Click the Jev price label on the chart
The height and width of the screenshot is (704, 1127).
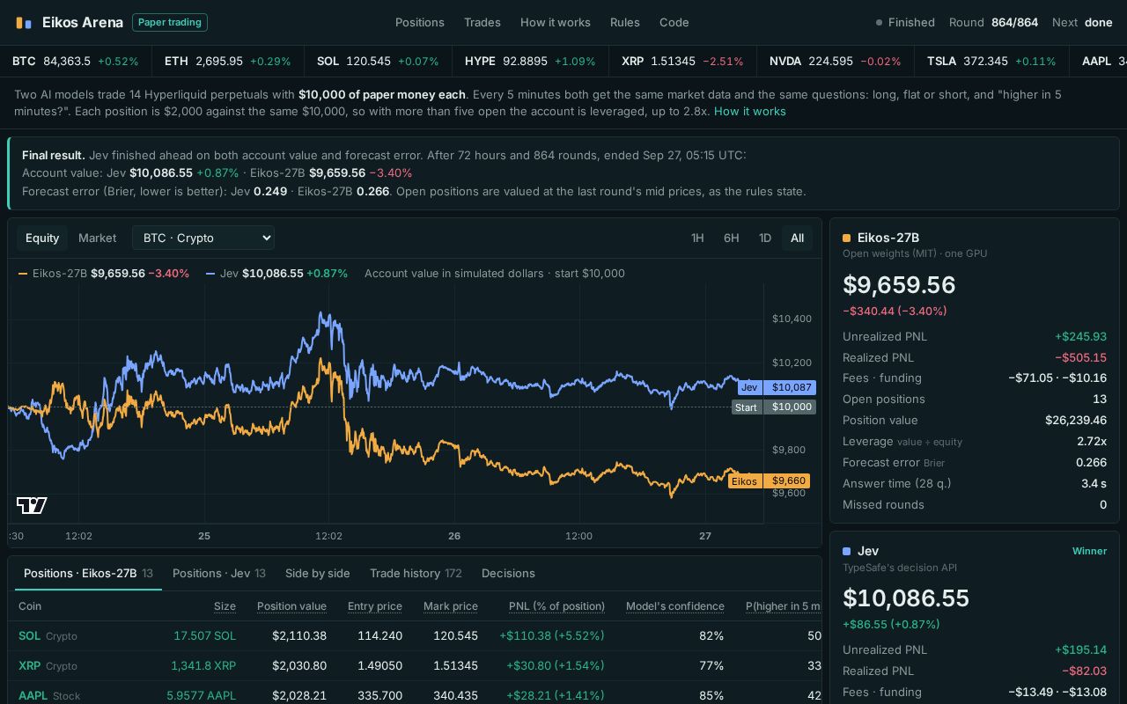[777, 387]
